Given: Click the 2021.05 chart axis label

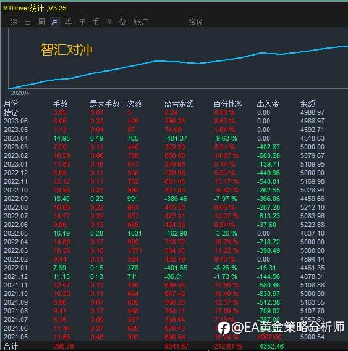Looking at the screenshot, I should click(x=20, y=93).
